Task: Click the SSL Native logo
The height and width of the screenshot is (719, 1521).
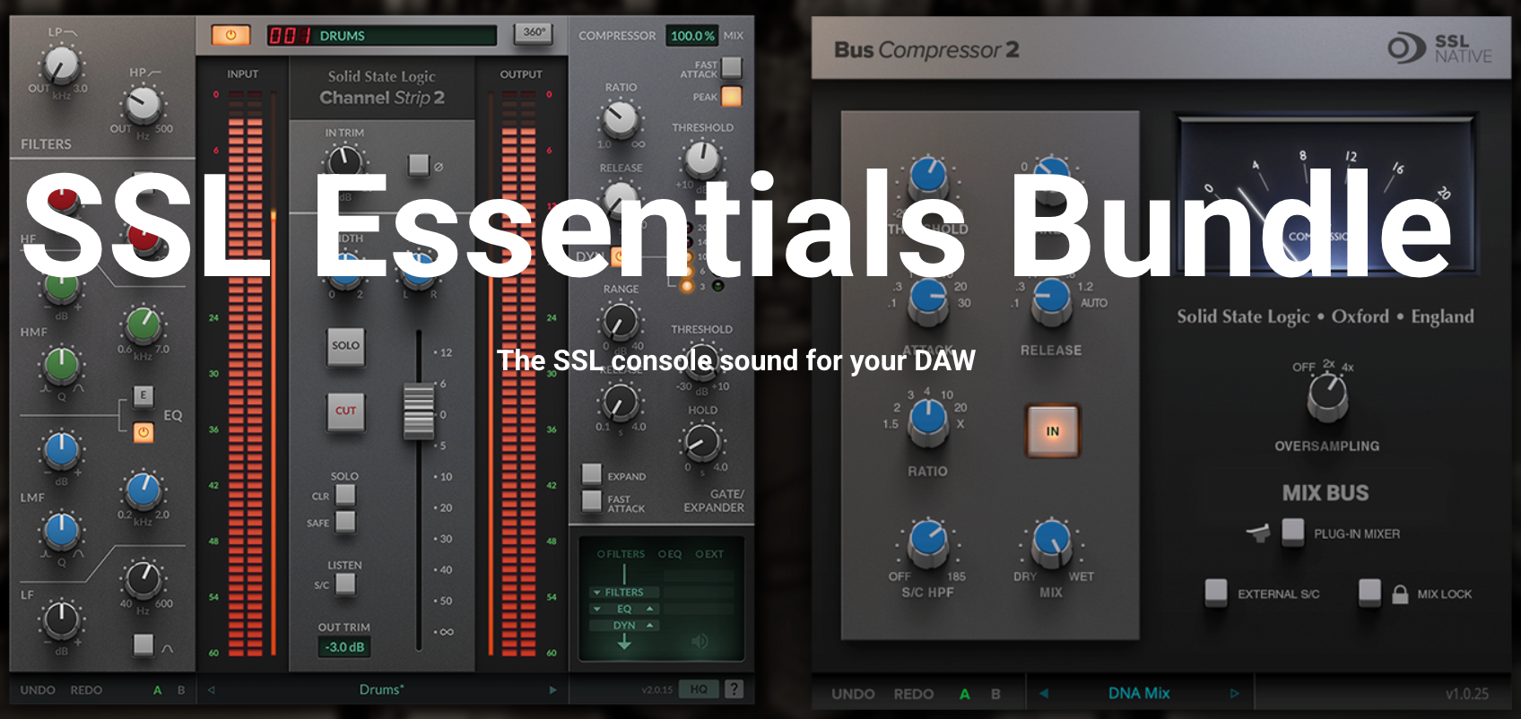Action: pyautogui.click(x=1439, y=48)
